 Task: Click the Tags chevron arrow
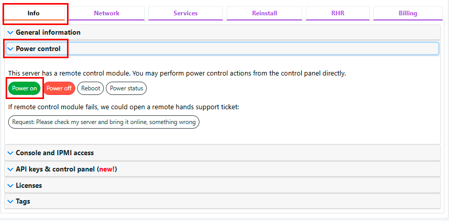pyautogui.click(x=10, y=202)
